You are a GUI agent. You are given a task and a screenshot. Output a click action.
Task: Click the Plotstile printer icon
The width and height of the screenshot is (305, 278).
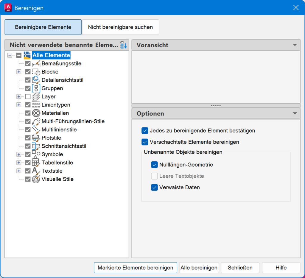coord(36,138)
